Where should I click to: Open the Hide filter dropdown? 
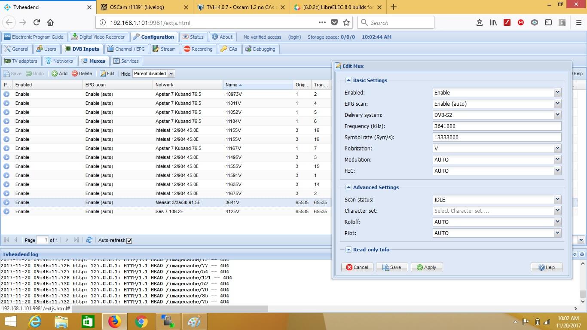171,73
